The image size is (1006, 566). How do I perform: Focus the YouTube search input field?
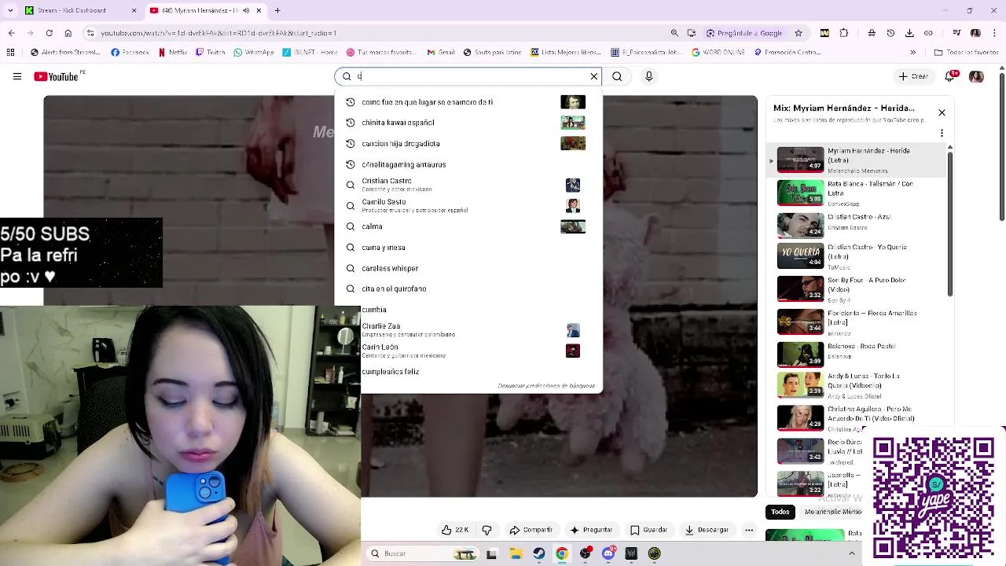click(x=468, y=76)
